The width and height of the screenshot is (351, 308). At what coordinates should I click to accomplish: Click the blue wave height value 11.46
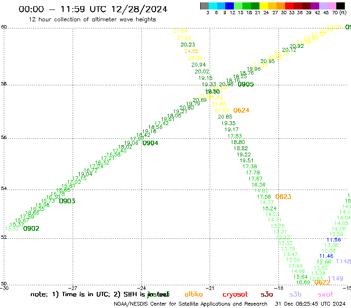coord(326,256)
